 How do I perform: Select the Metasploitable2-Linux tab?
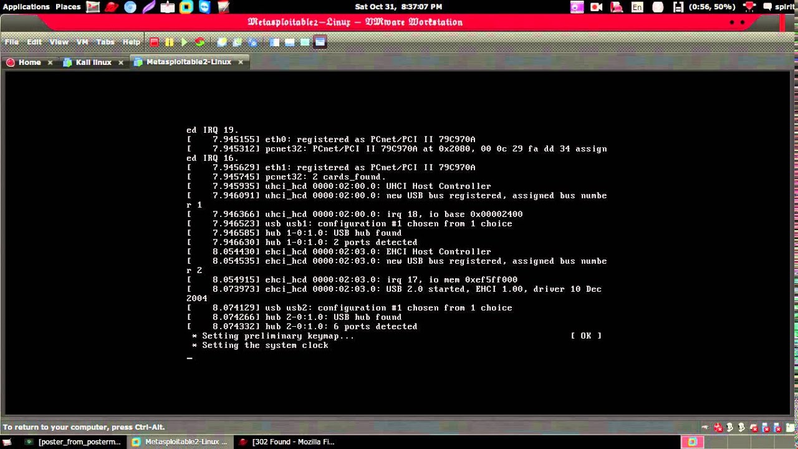[x=188, y=62]
